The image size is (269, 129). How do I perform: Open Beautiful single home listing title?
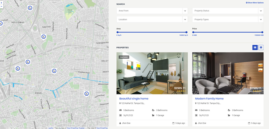pyautogui.click(x=134, y=99)
